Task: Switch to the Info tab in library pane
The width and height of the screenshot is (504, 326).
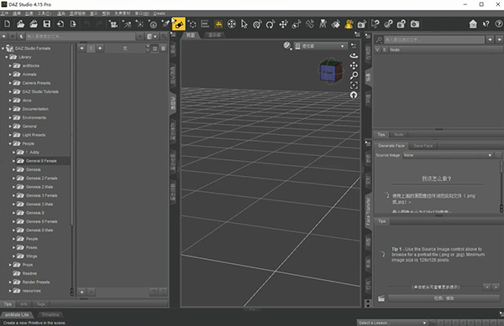Action: [24, 304]
